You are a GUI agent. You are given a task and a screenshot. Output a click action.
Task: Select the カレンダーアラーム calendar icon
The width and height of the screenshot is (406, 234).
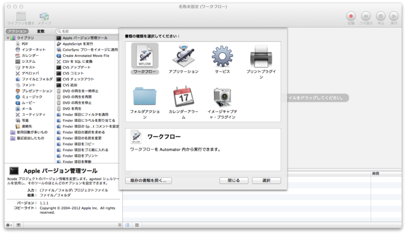pos(184,96)
